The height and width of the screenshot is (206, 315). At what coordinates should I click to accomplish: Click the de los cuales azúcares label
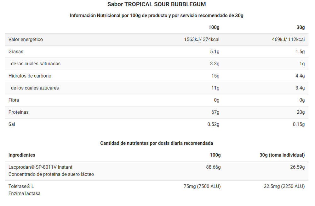pyautogui.click(x=35, y=88)
